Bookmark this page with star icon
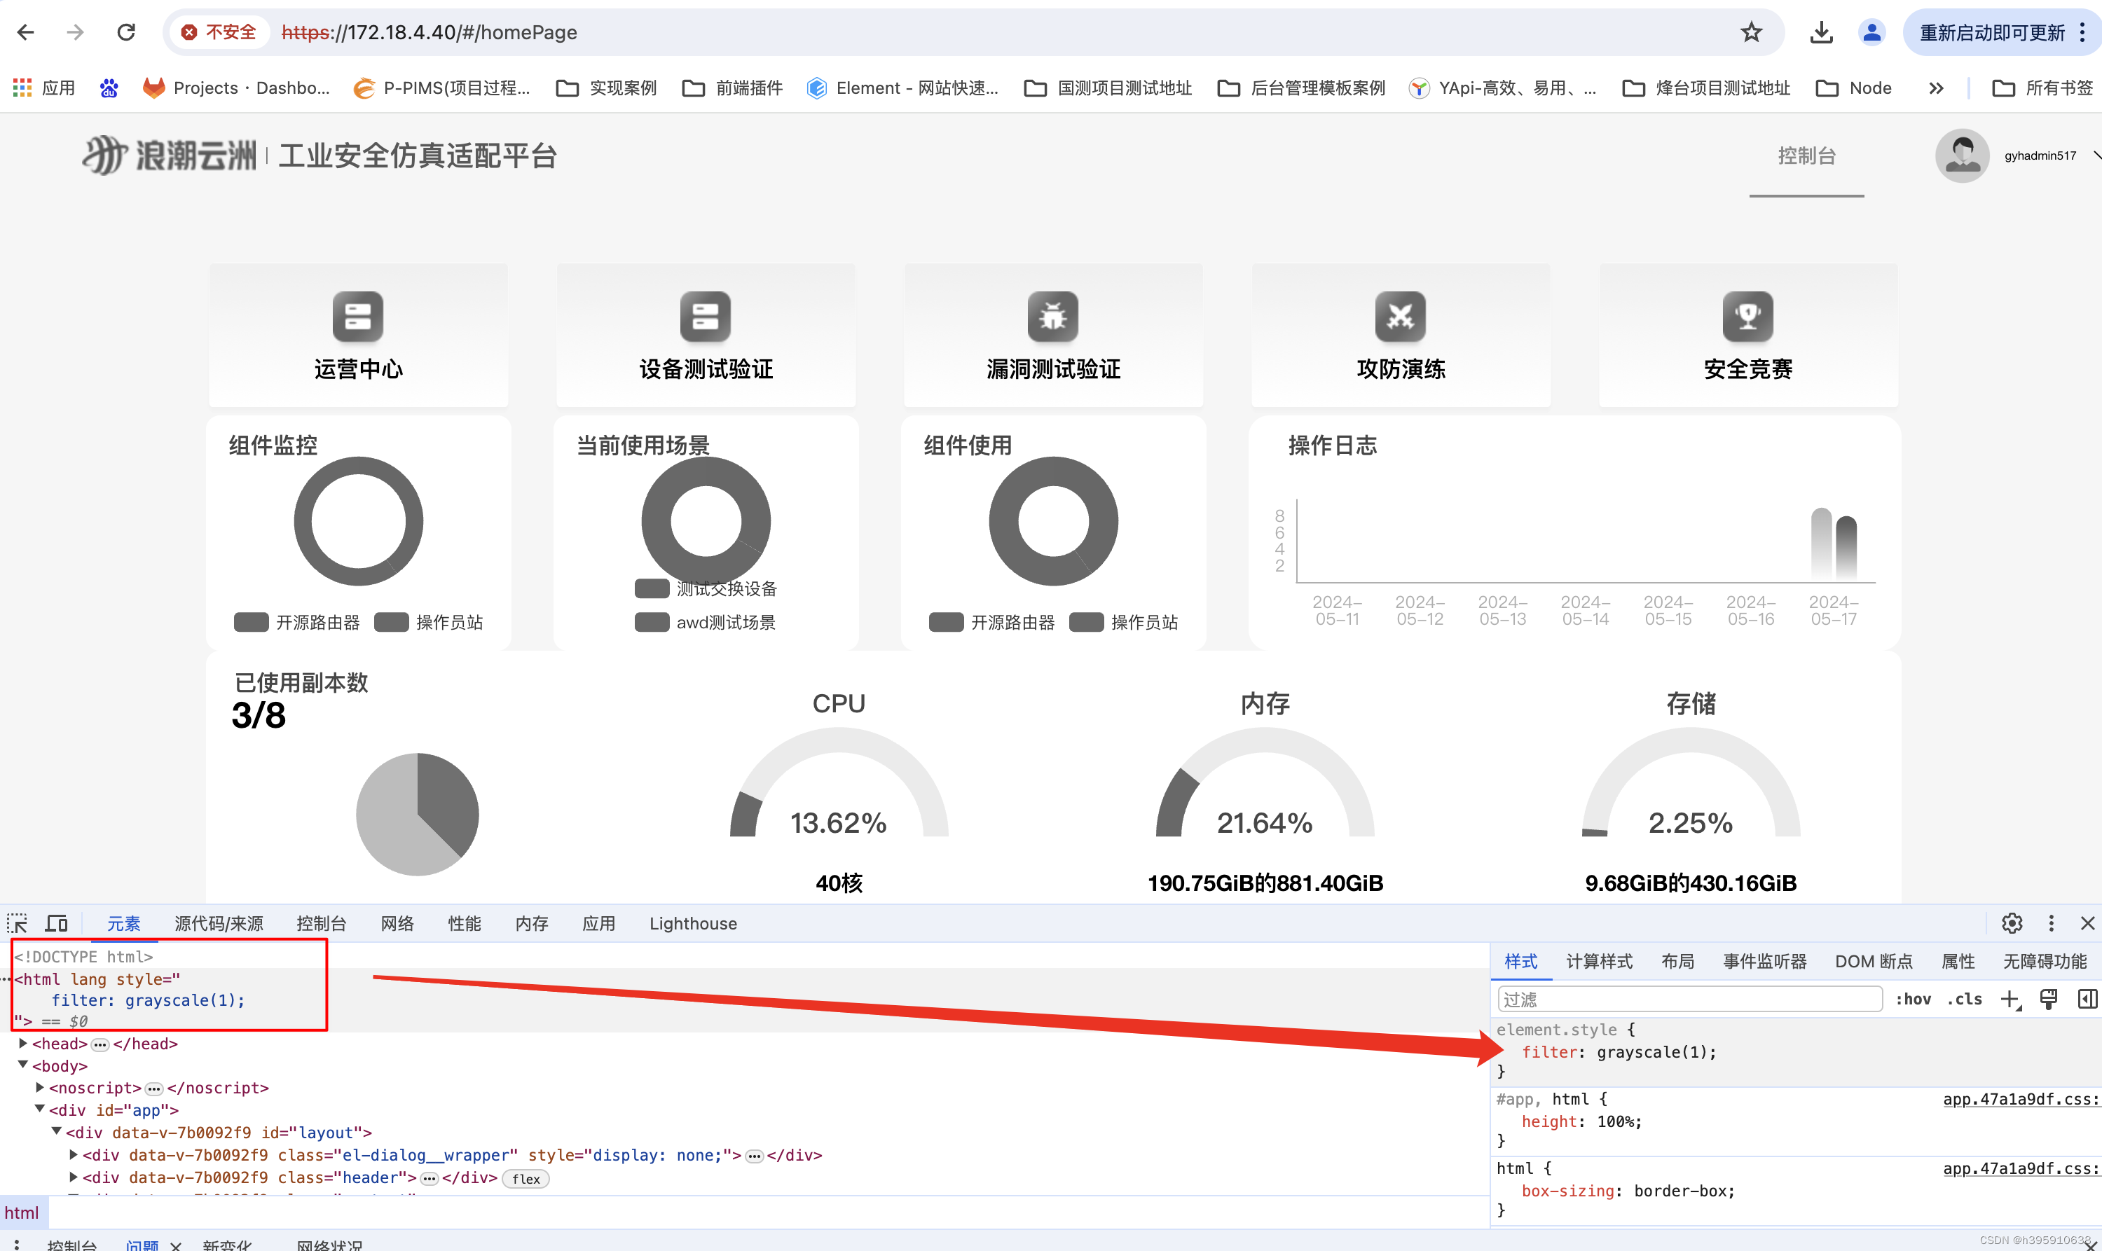Screen dimensions: 2102x1251 pos(1751,32)
